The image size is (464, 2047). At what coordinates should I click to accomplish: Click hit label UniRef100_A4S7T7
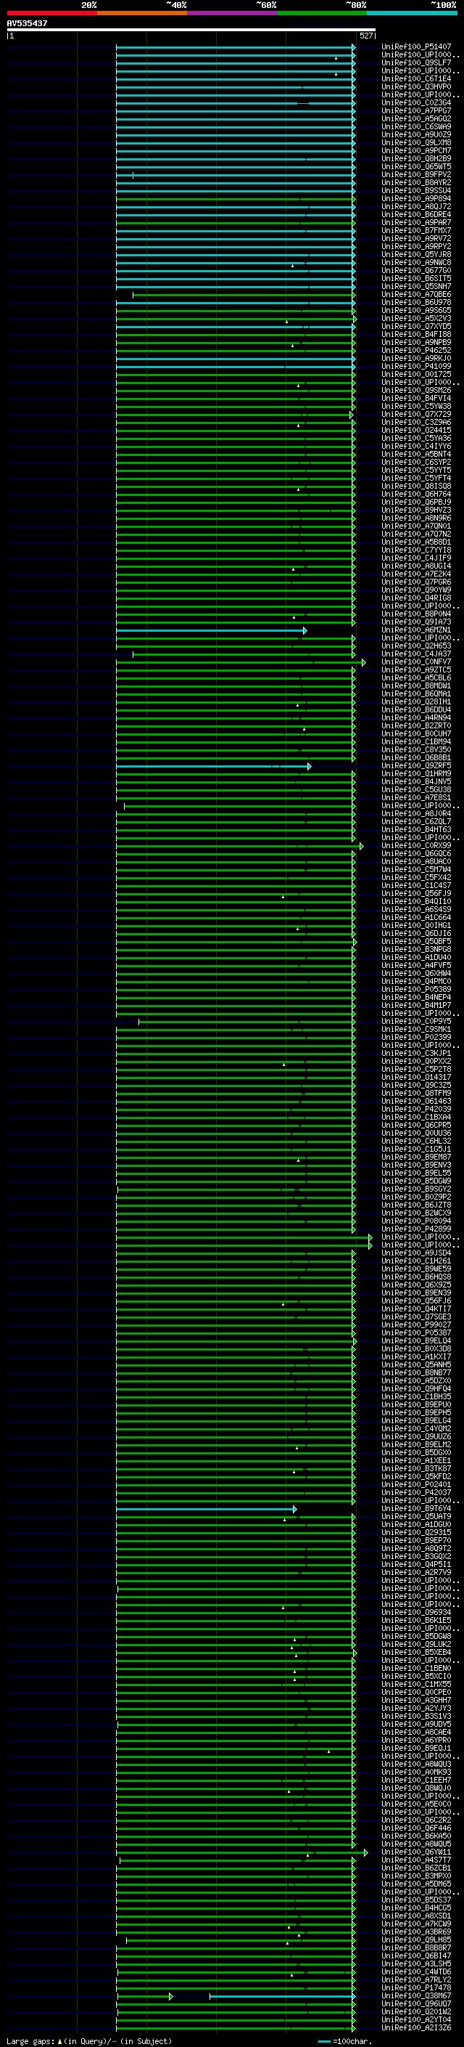pos(416,1860)
